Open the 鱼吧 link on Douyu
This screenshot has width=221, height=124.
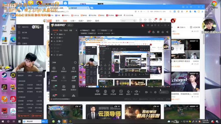97,21
